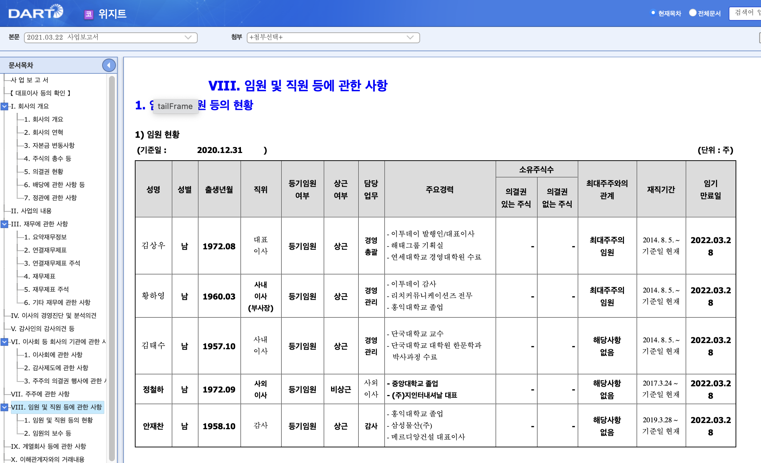
Task: Click the outline panel vertical scrollbar
Action: [112, 268]
